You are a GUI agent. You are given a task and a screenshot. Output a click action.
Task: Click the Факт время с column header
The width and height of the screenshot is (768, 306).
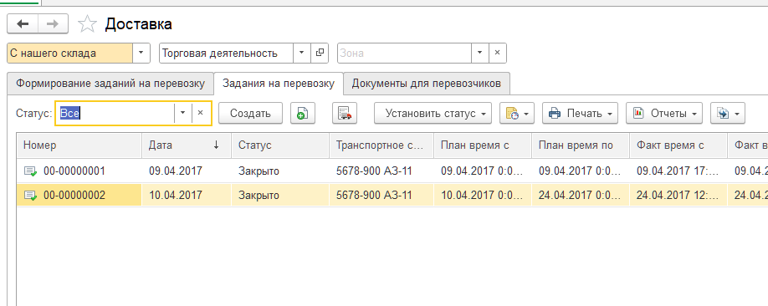pos(678,145)
